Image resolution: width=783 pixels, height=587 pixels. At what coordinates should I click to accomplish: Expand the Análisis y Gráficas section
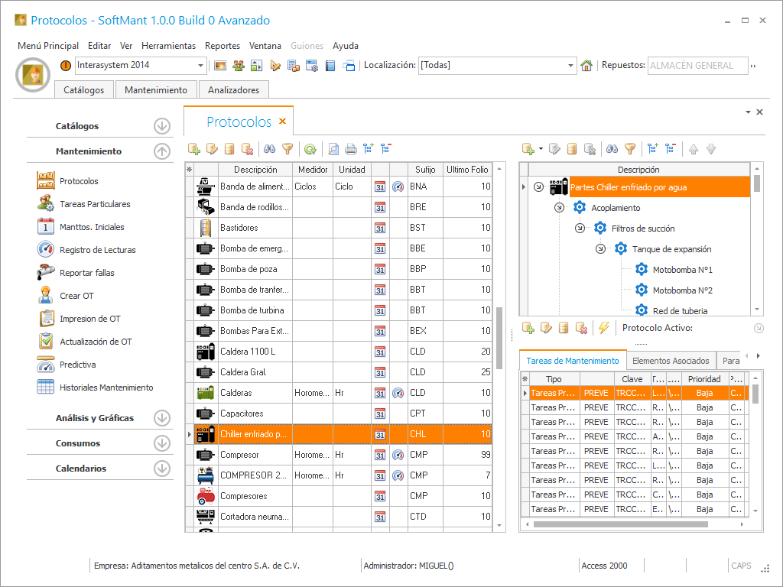click(161, 418)
